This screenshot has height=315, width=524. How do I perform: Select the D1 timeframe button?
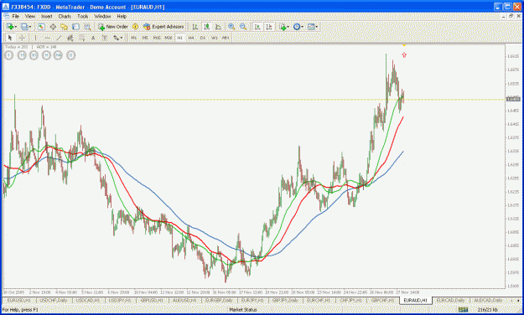[x=203, y=38]
